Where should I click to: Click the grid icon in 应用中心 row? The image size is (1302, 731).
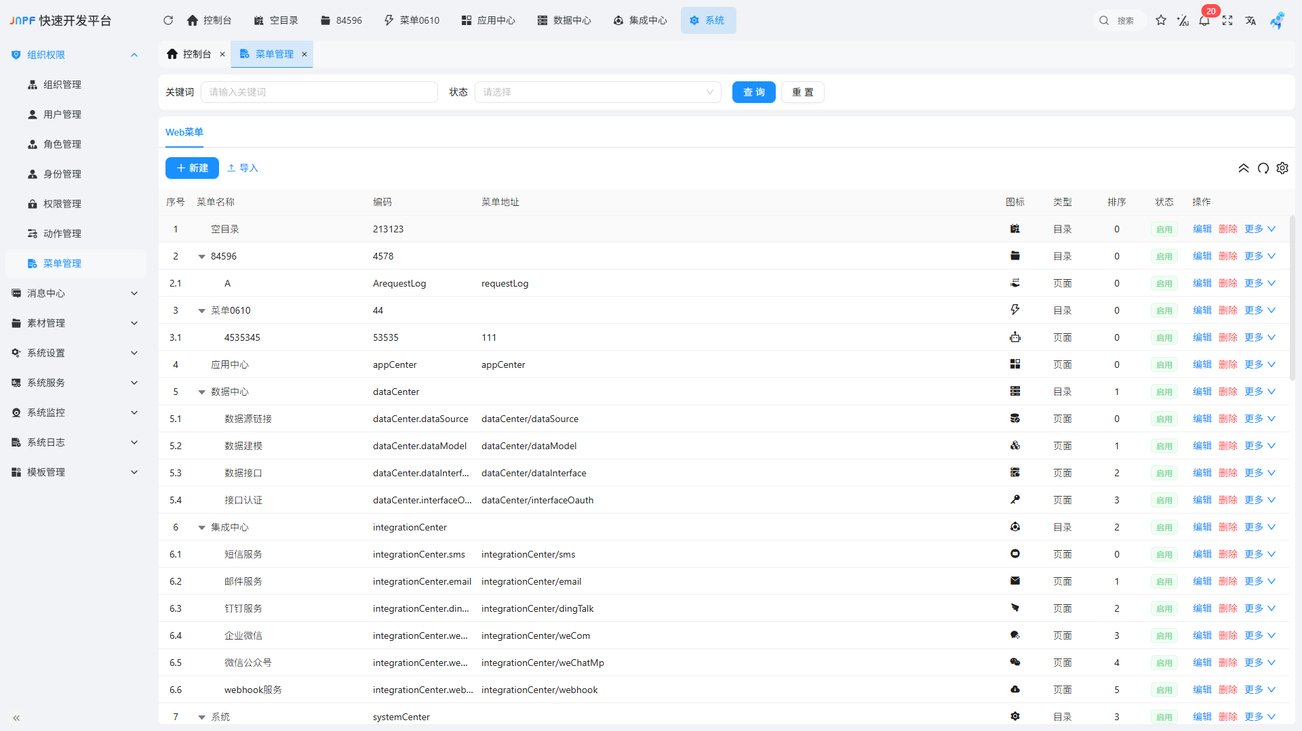click(x=1015, y=364)
